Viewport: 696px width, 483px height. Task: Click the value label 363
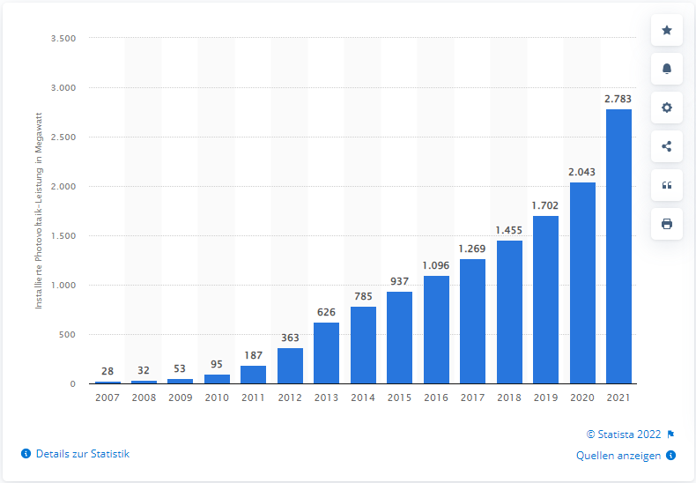click(x=291, y=338)
